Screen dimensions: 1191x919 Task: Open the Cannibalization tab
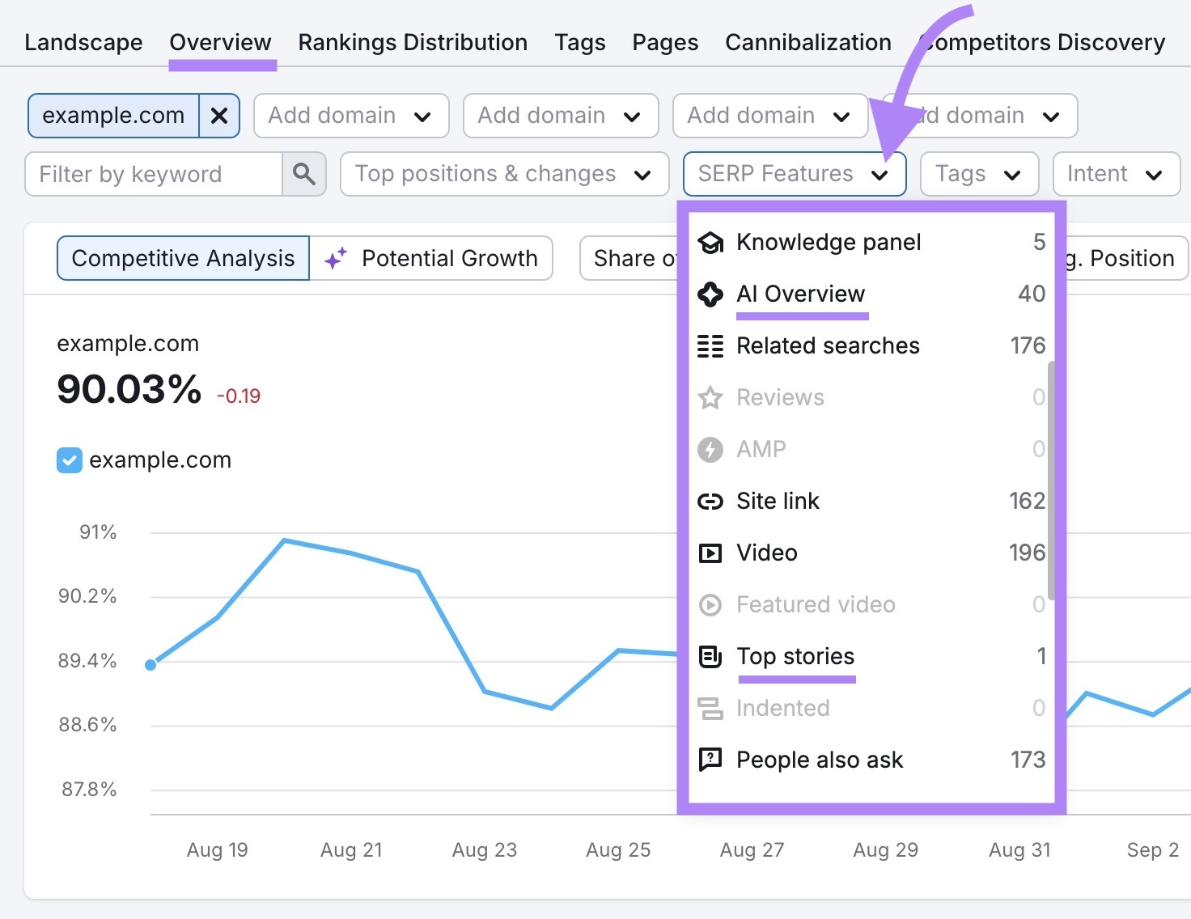point(807,42)
